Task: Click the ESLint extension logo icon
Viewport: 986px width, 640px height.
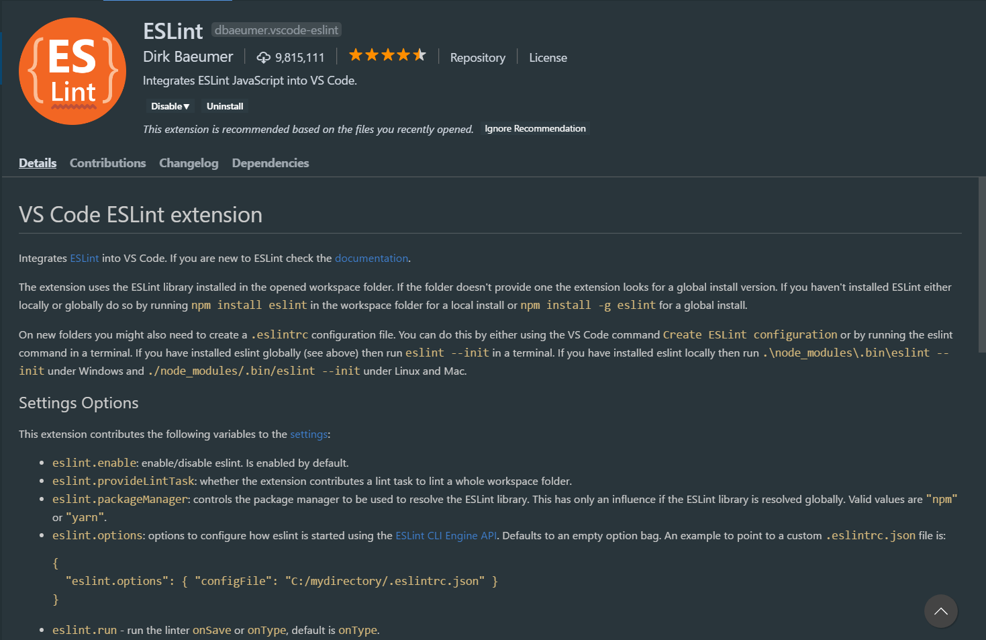Action: 72,71
